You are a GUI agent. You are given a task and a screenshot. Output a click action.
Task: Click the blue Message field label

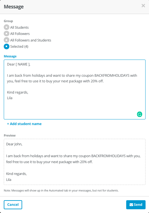10,56
